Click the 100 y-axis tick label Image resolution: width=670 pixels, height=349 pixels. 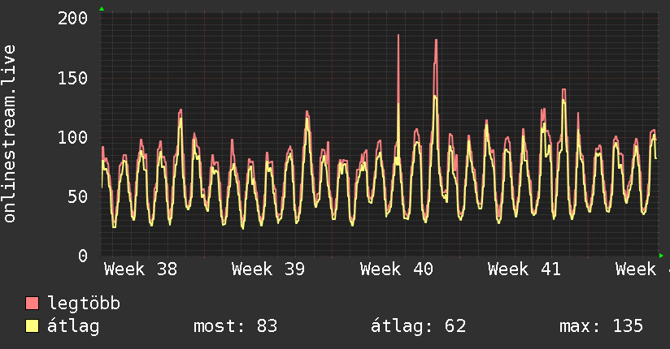coord(72,137)
